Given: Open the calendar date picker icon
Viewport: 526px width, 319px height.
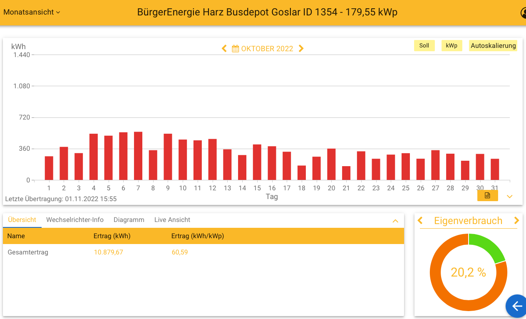Looking at the screenshot, I should pyautogui.click(x=235, y=48).
